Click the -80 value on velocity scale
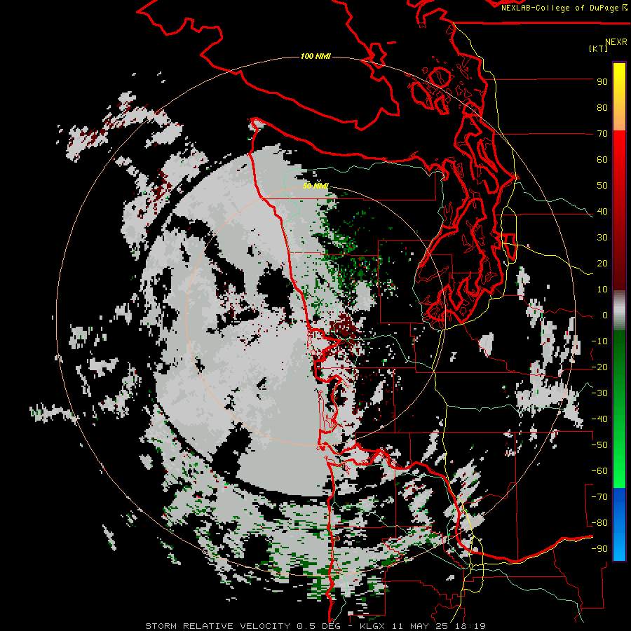 599,523
